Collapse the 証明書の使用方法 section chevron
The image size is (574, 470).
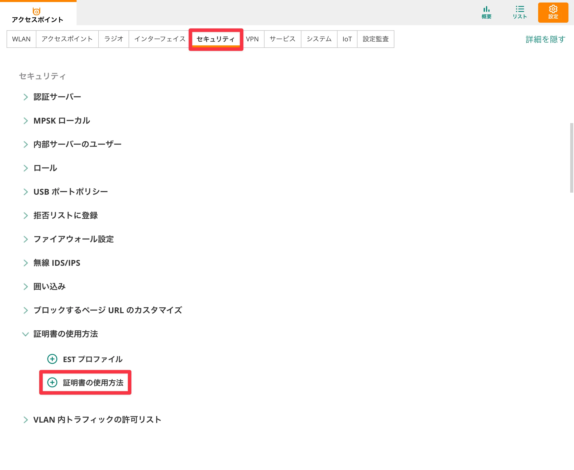(x=26, y=334)
